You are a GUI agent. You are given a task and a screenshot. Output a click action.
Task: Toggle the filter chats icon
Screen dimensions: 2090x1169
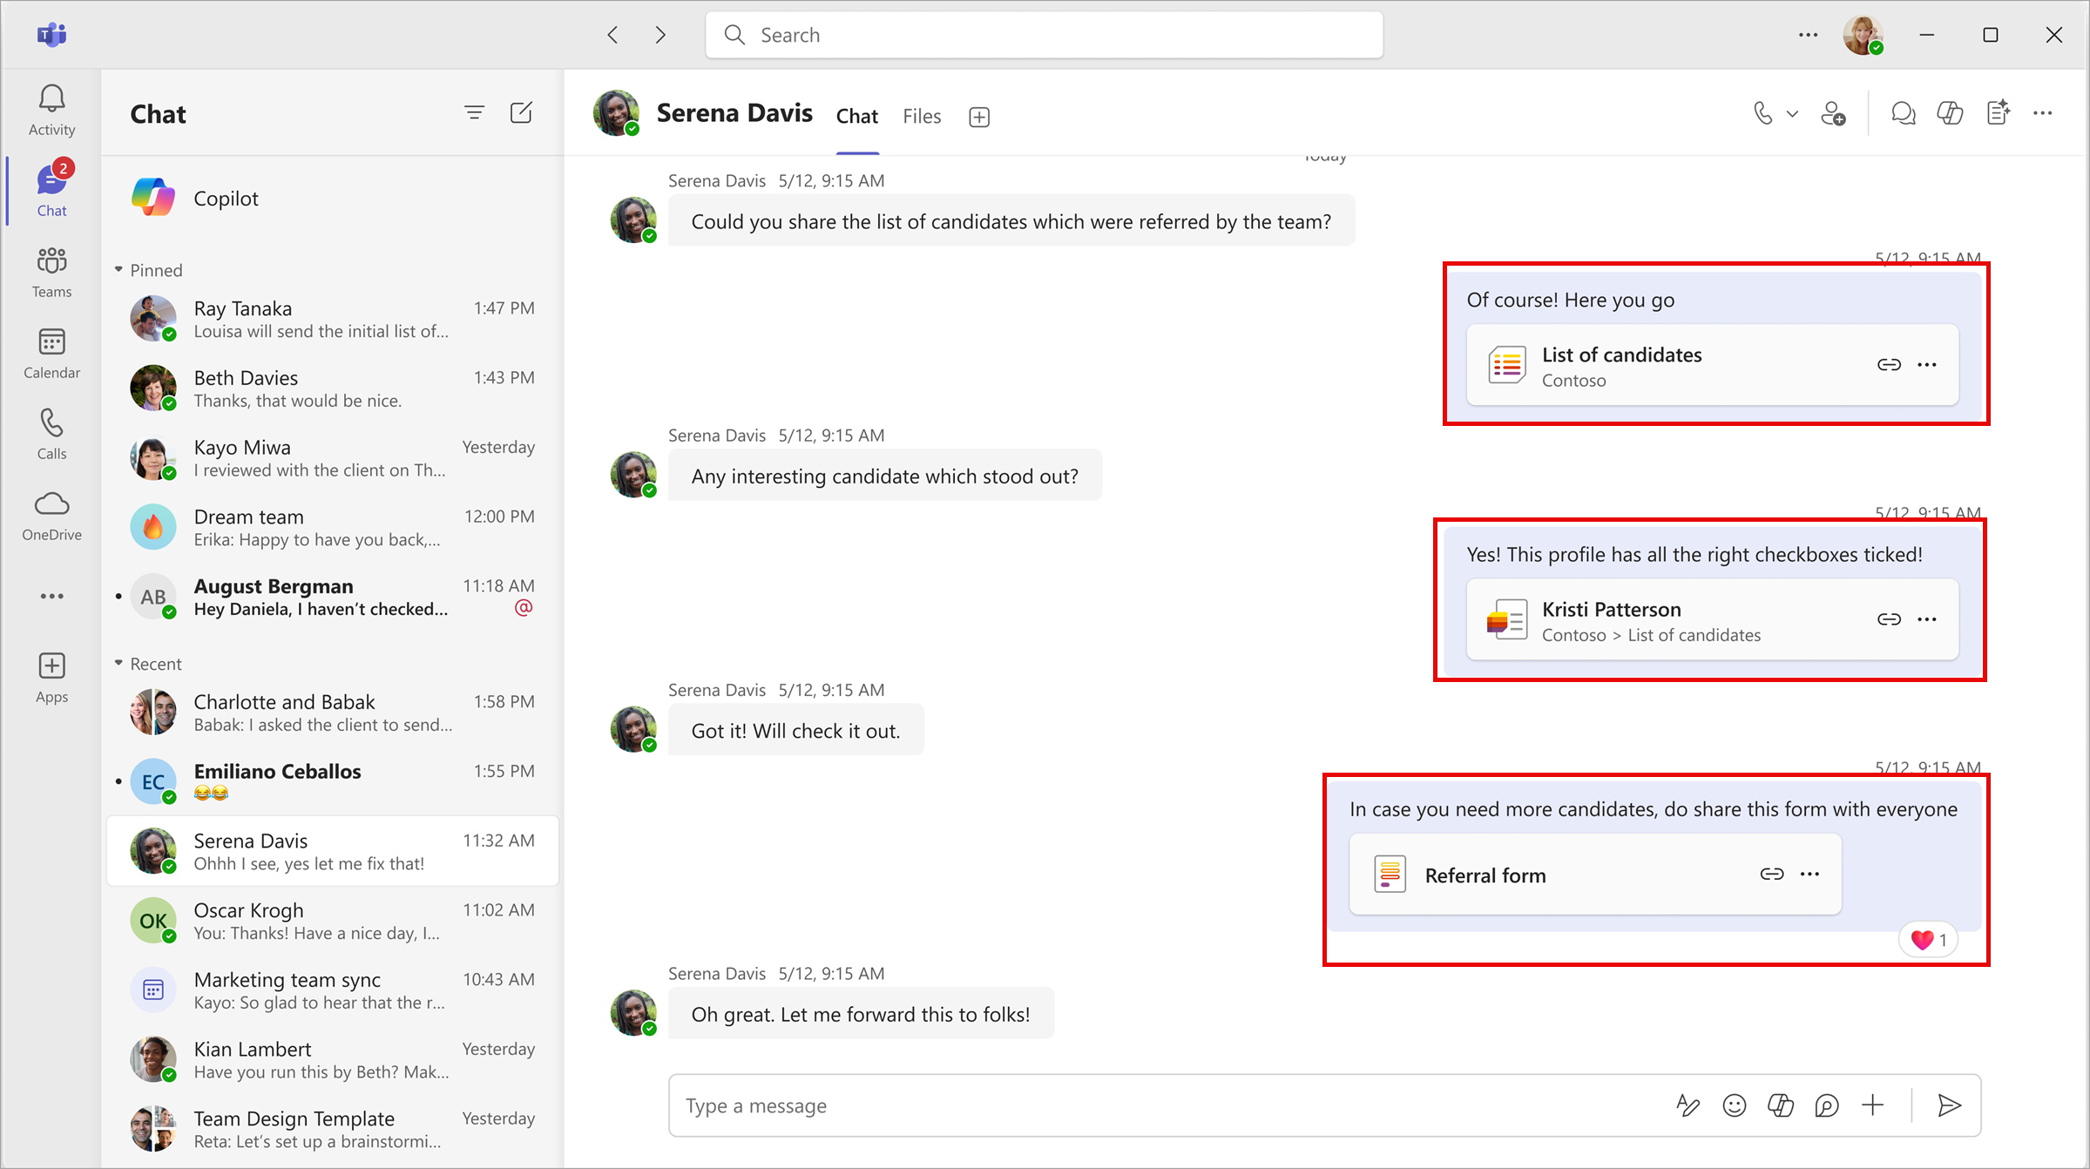click(474, 112)
